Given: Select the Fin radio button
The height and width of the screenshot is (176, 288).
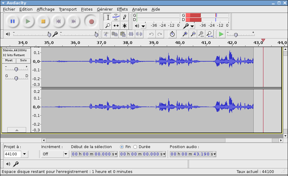Looking at the screenshot, I should click(122, 147).
